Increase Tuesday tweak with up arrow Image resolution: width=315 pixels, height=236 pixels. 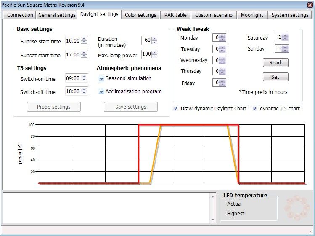[222, 47]
